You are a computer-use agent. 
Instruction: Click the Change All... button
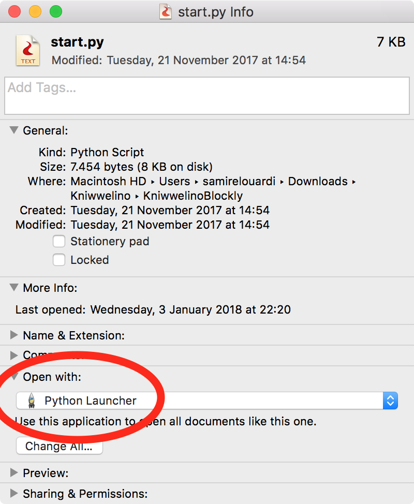pos(60,446)
